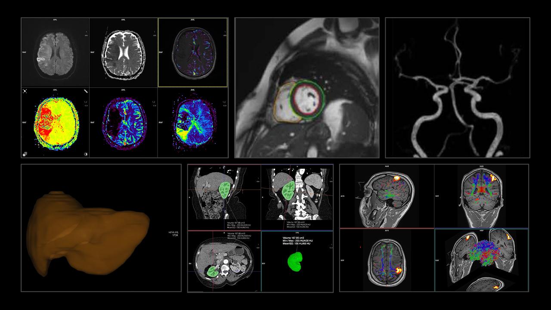Click the link icon in the diffusion-weighted brain viewport
Viewport: 551px width, 310px height.
pos(86,36)
